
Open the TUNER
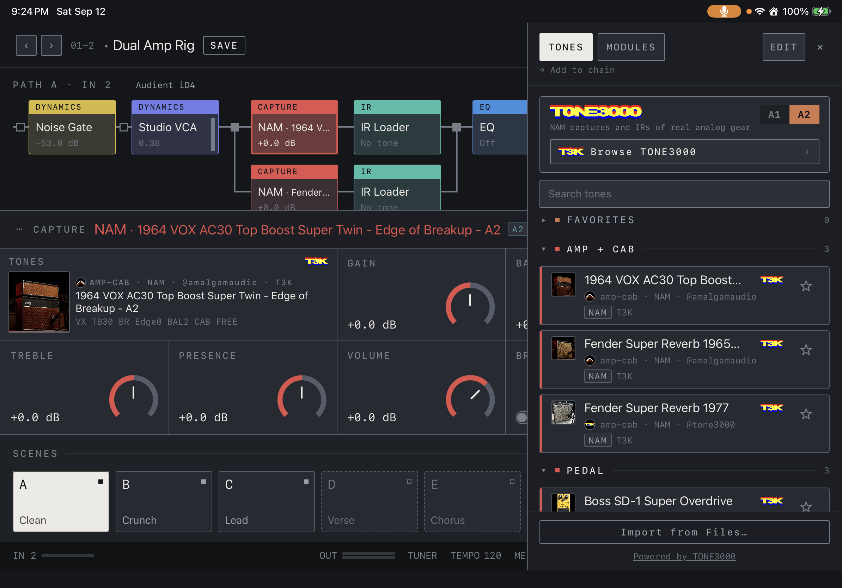(x=422, y=556)
